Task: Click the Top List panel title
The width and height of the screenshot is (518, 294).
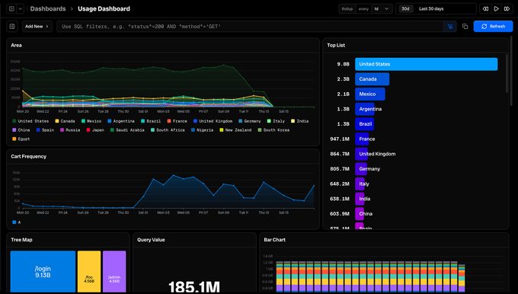Action: coord(336,45)
